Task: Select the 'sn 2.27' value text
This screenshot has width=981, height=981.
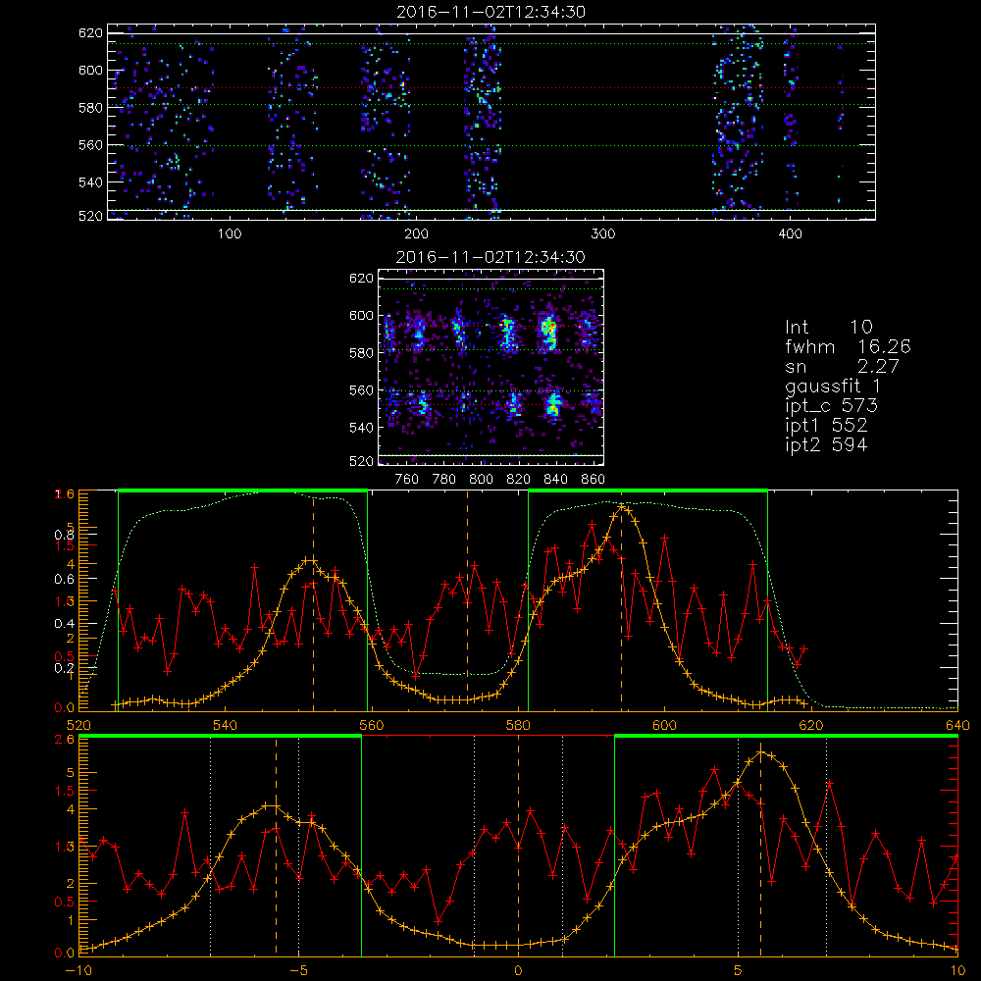Action: [x=842, y=366]
